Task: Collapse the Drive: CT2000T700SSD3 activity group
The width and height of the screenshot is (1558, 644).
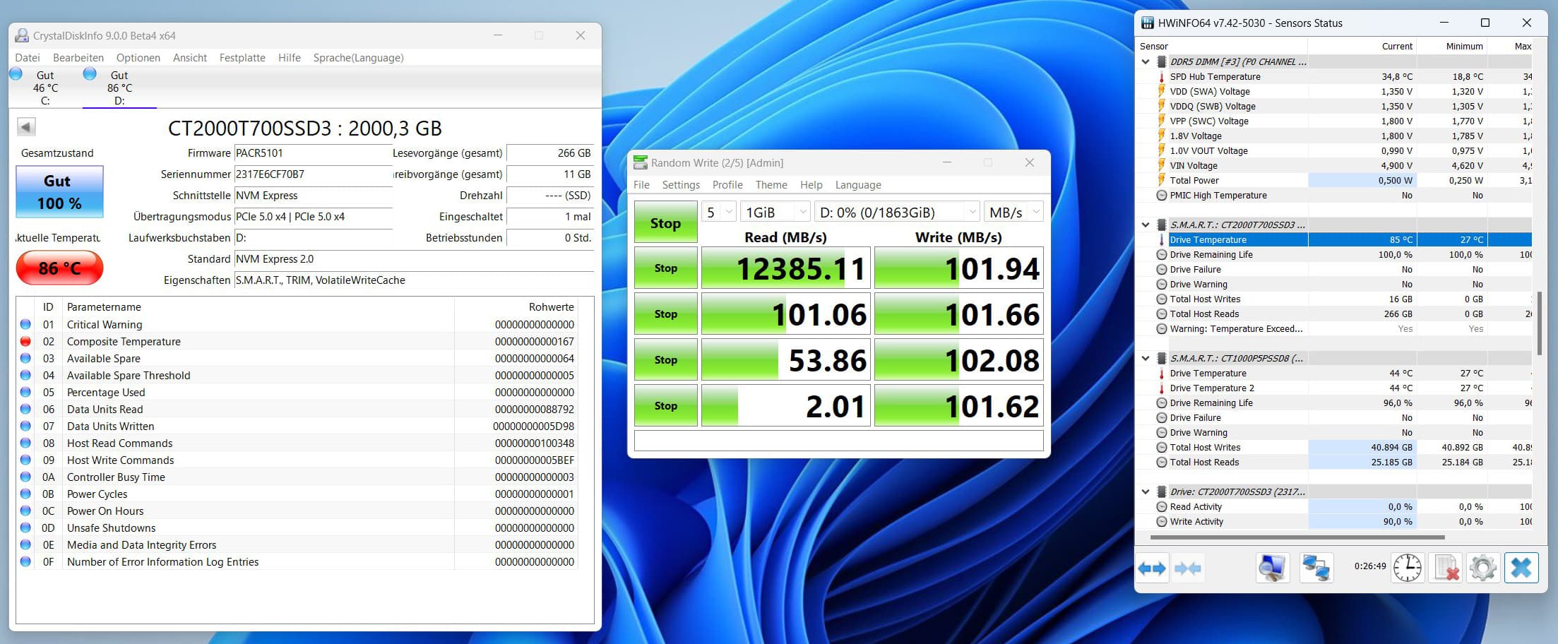Action: click(1146, 491)
